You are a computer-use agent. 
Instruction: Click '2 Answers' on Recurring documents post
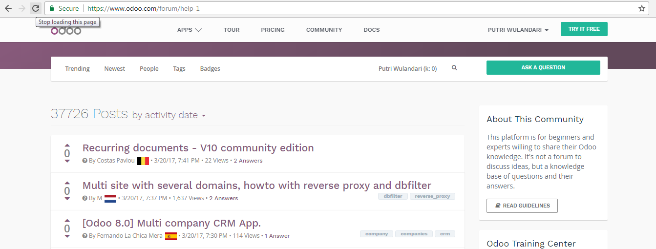(248, 161)
